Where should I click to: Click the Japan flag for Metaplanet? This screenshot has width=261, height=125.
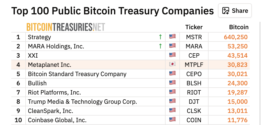[172, 64]
